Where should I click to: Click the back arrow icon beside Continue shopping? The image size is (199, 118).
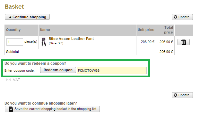10,17
